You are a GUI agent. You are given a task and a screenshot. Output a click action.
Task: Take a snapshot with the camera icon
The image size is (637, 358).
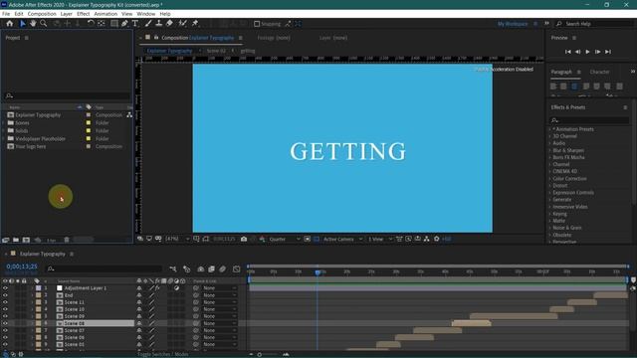(x=244, y=239)
